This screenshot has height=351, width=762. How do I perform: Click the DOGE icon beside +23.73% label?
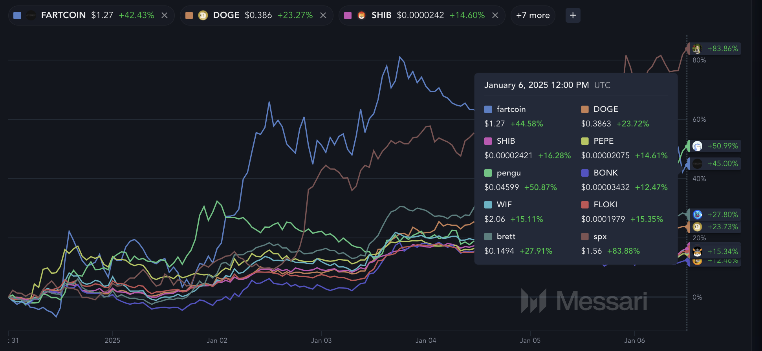(697, 227)
